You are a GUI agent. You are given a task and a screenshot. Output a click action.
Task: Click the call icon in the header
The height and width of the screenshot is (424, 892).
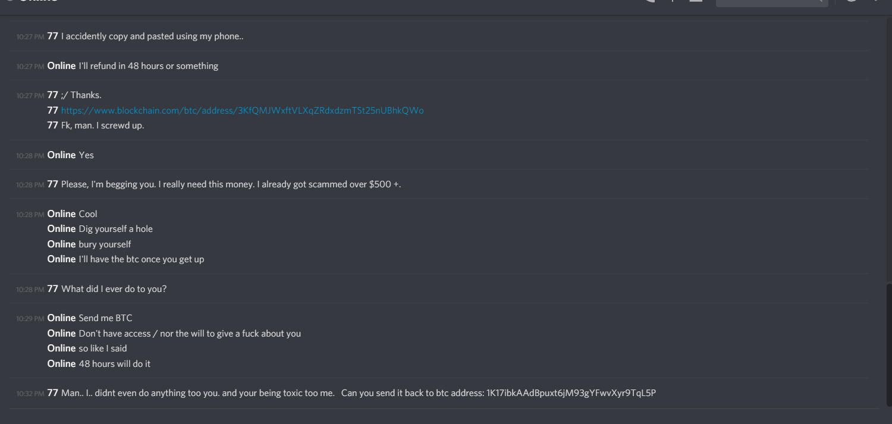pos(650,1)
